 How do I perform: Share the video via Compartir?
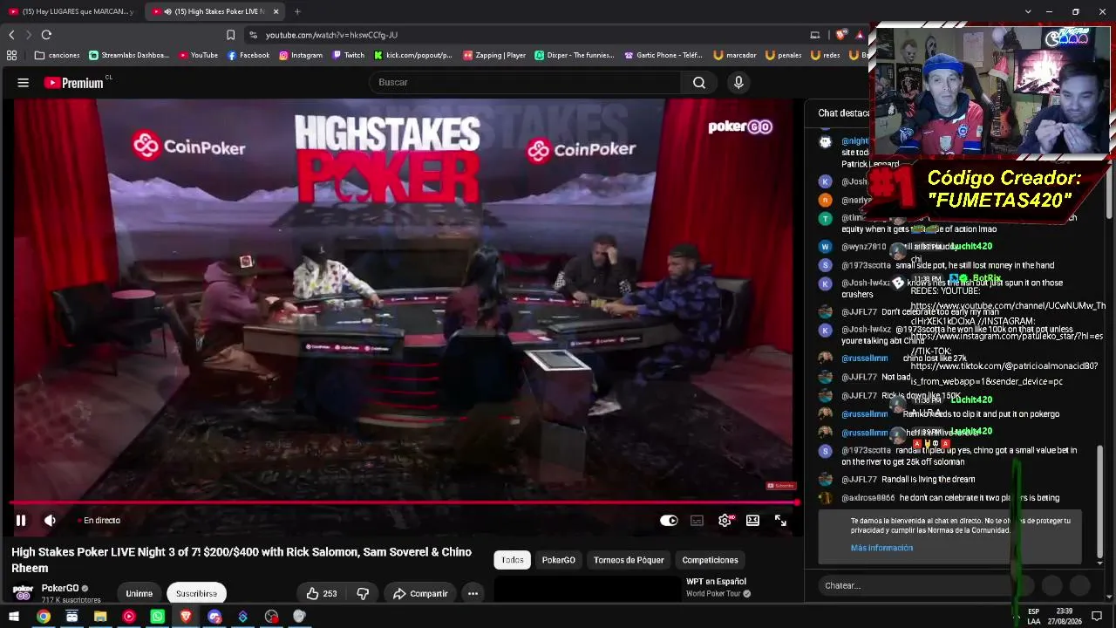coord(420,594)
